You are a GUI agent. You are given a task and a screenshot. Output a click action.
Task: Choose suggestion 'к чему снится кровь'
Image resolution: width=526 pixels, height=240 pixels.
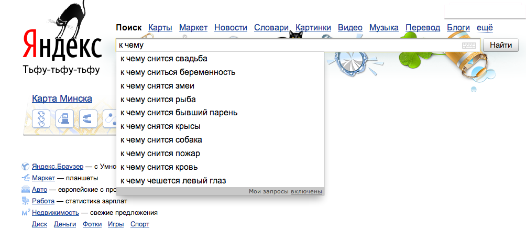[220, 167]
